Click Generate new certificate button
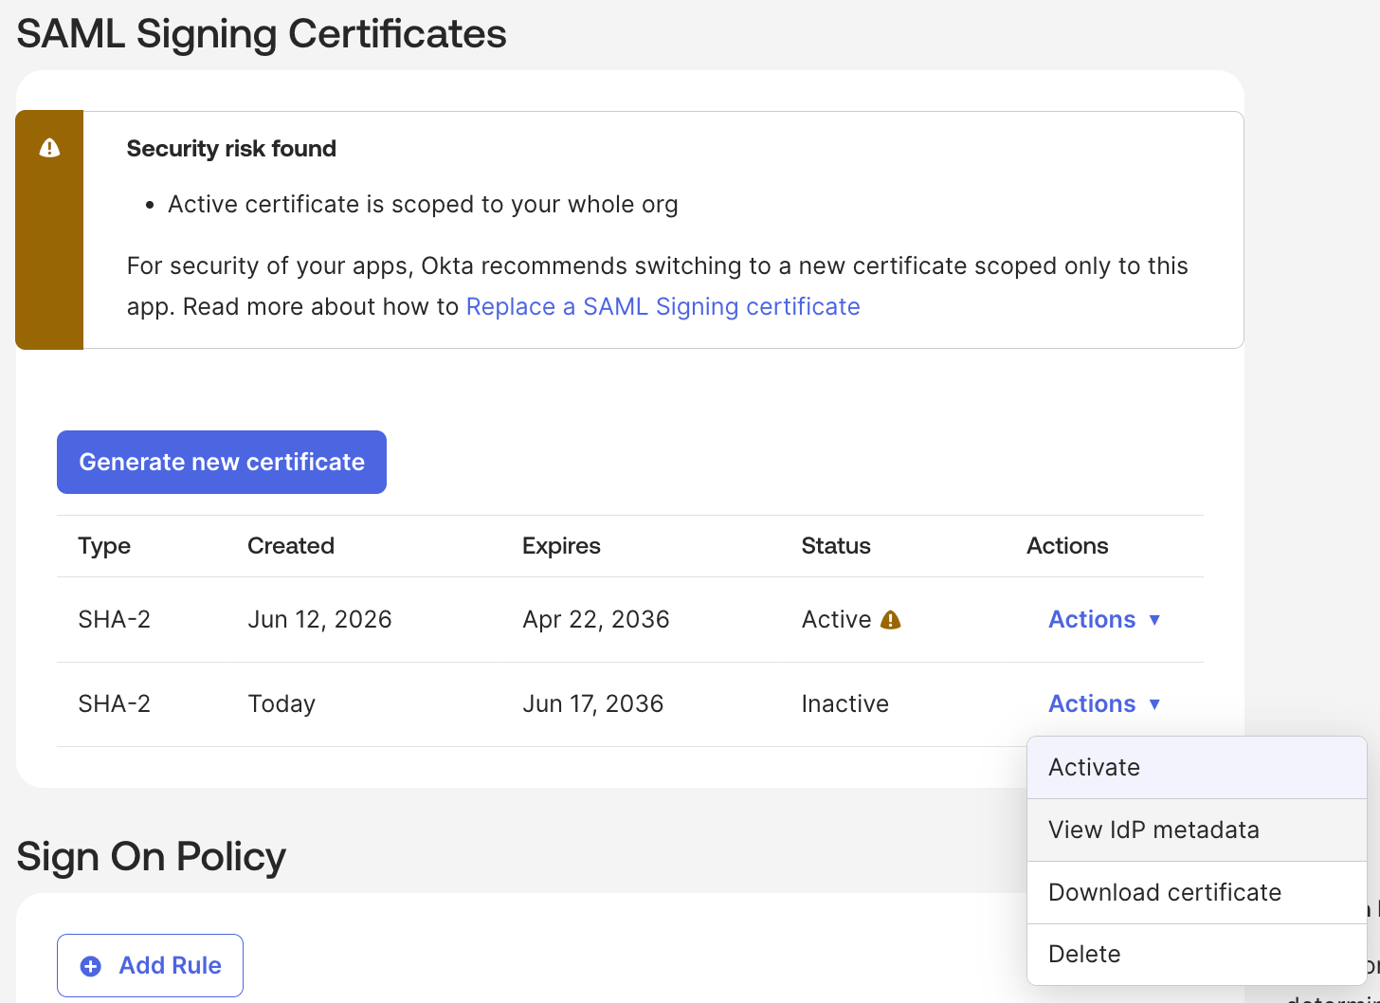The width and height of the screenshot is (1380, 1003). tap(222, 462)
